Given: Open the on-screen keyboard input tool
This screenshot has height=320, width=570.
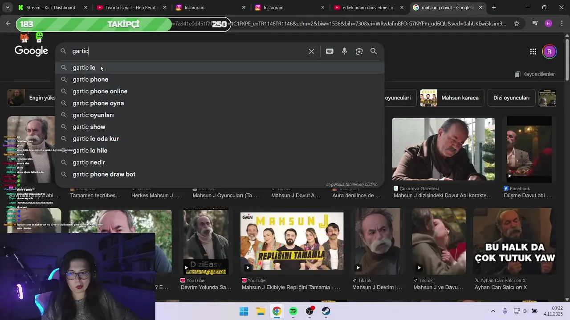Looking at the screenshot, I should tap(330, 51).
